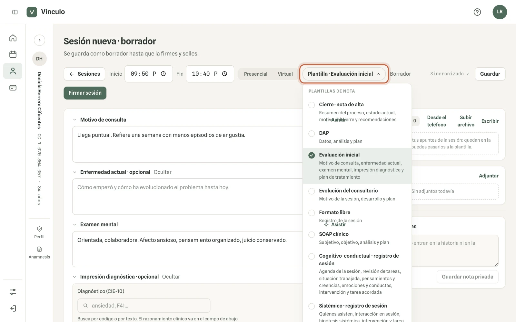516x322 pixels.
Task: Select Evaluación inicial template option
Action: [357, 166]
